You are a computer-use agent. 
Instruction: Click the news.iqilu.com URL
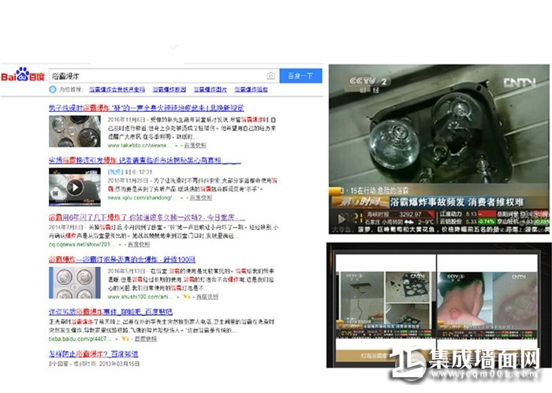click(142, 198)
